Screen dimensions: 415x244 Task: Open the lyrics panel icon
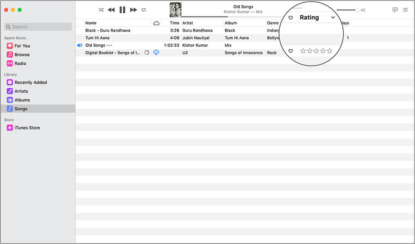(395, 10)
